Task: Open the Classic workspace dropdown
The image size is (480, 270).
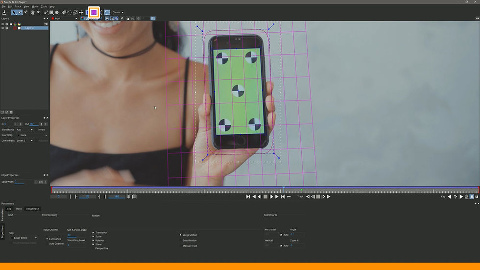Action: pyautogui.click(x=118, y=12)
